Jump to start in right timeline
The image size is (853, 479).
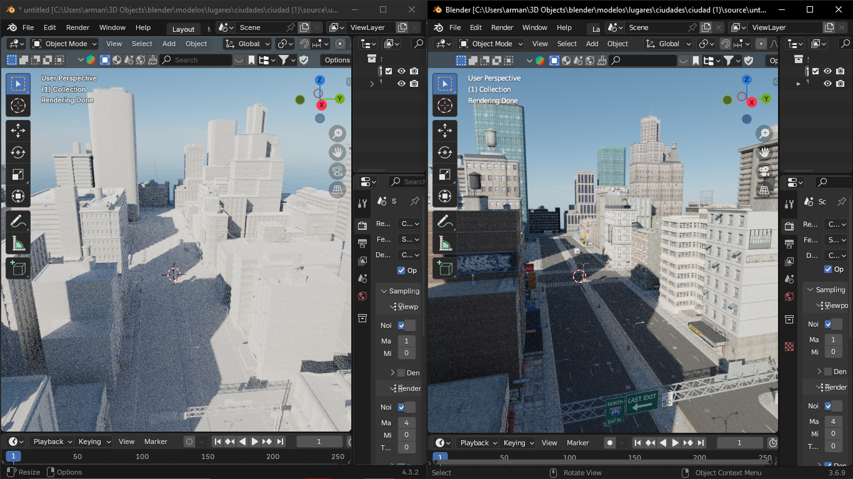(x=638, y=443)
